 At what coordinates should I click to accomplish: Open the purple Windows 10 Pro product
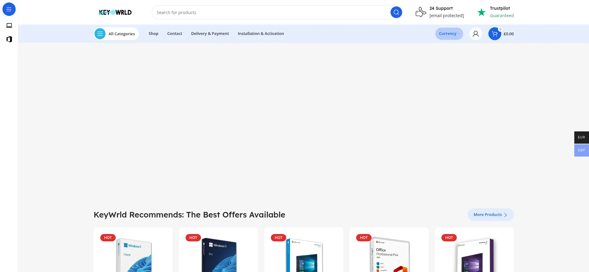click(474, 255)
